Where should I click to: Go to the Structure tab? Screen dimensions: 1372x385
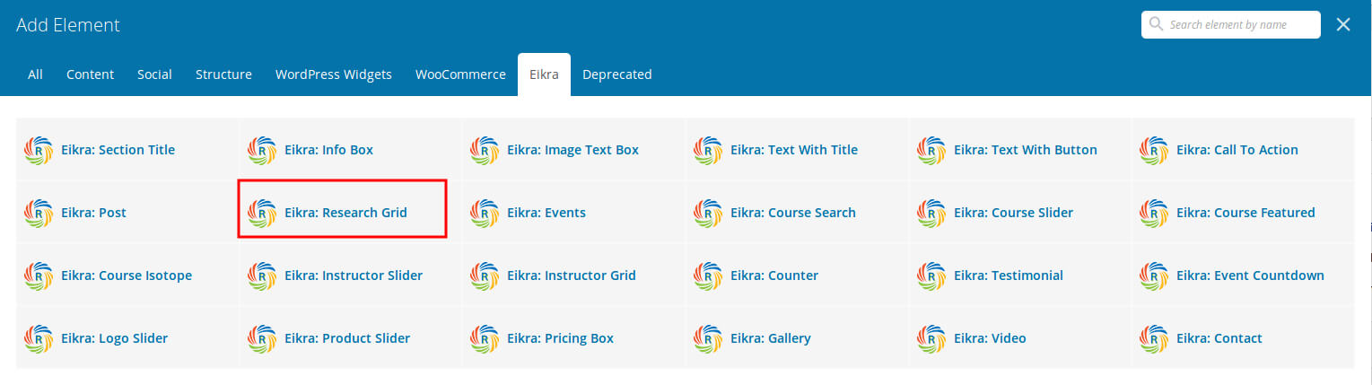click(223, 74)
